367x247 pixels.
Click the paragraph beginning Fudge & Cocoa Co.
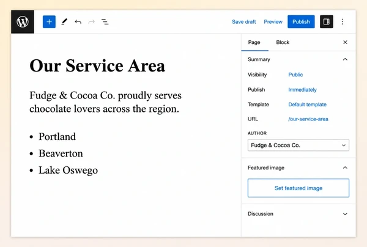point(106,102)
